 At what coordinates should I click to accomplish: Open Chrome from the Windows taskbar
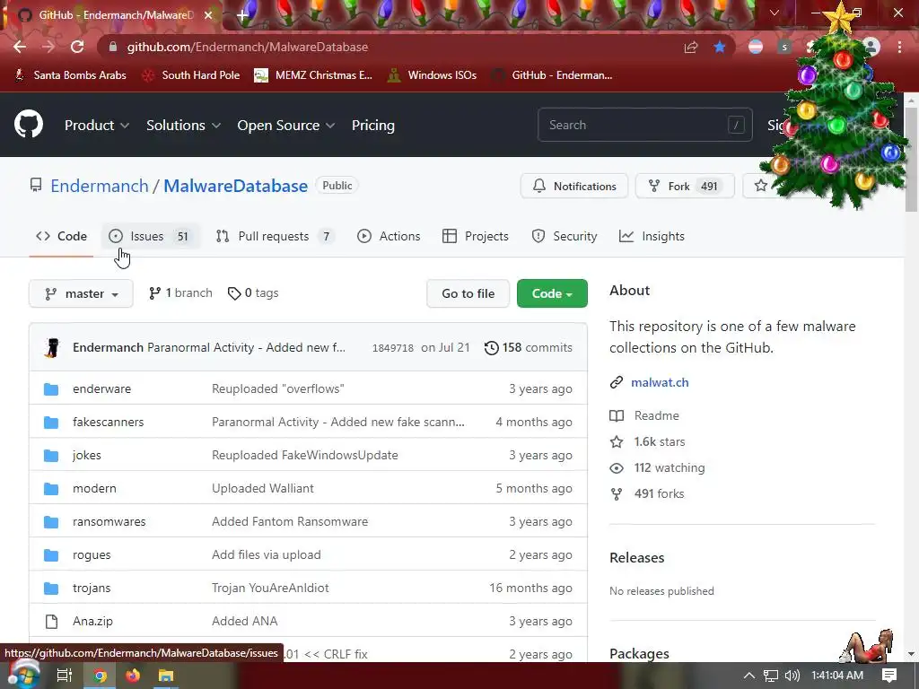coord(101,676)
